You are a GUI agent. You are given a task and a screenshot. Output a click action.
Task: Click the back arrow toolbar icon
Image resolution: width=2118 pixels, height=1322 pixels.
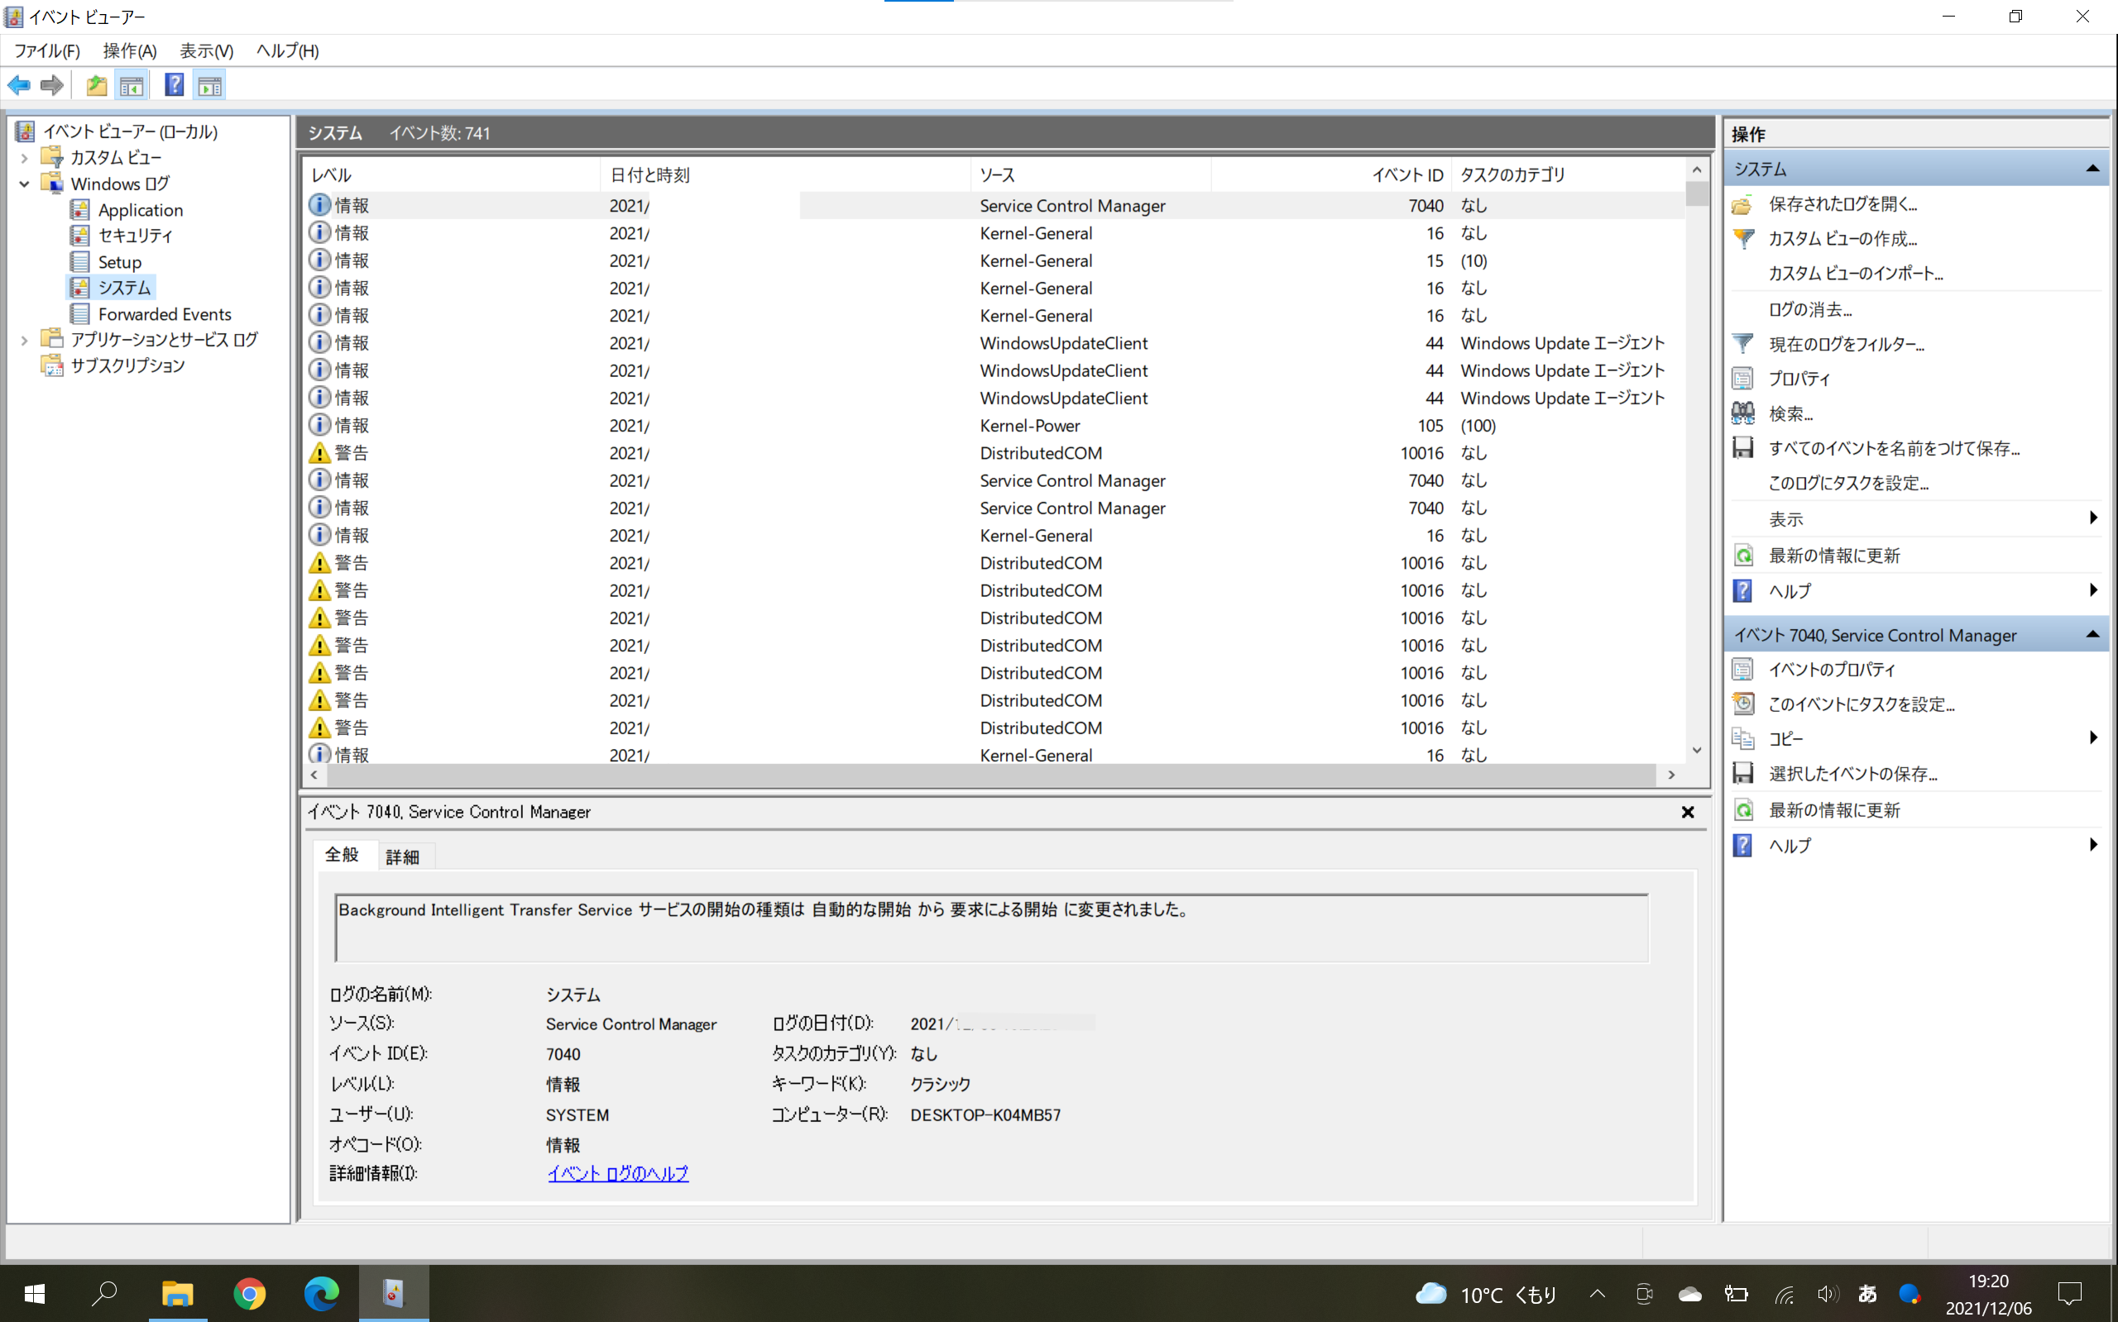19,86
